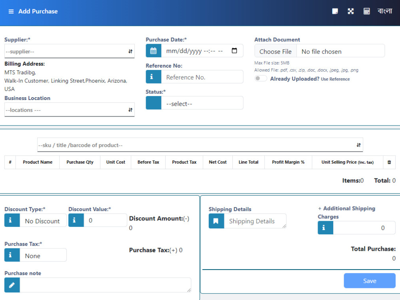Open the Discount Type dropdown
The width and height of the screenshot is (400, 300).
pyautogui.click(x=43, y=220)
